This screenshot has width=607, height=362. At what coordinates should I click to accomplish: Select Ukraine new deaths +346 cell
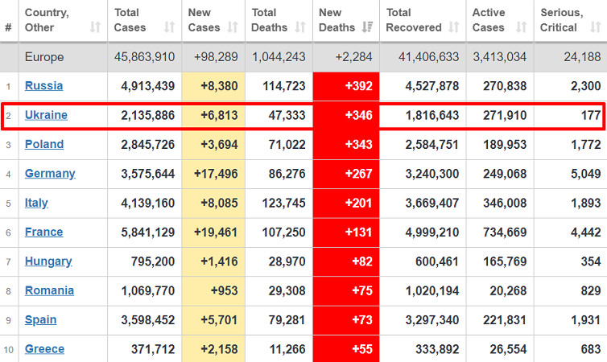click(346, 116)
